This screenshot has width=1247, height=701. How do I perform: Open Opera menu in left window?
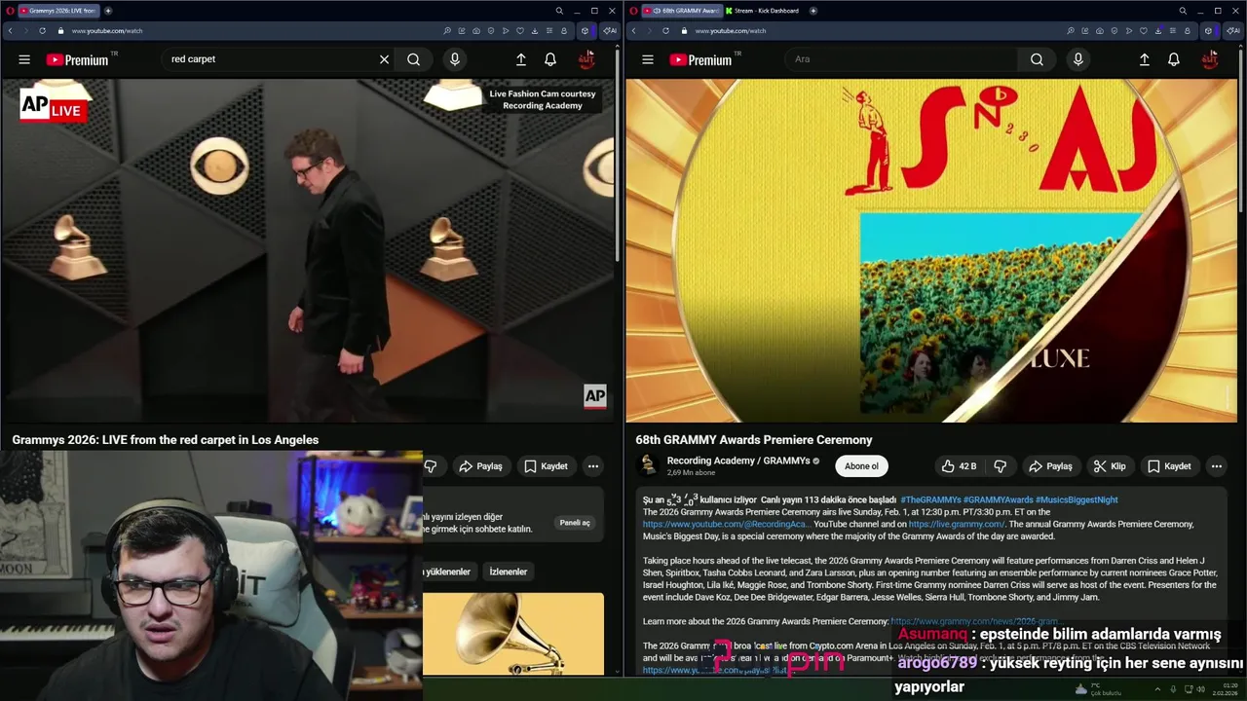click(x=9, y=11)
